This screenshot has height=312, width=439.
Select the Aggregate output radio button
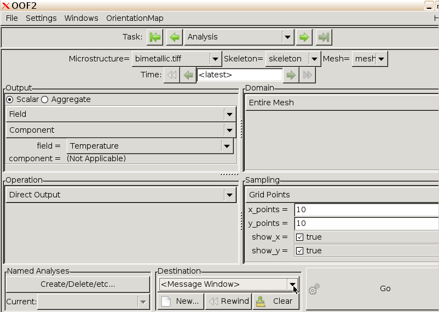pos(45,100)
